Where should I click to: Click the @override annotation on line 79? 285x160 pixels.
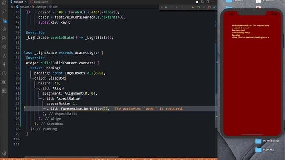click(35, 32)
